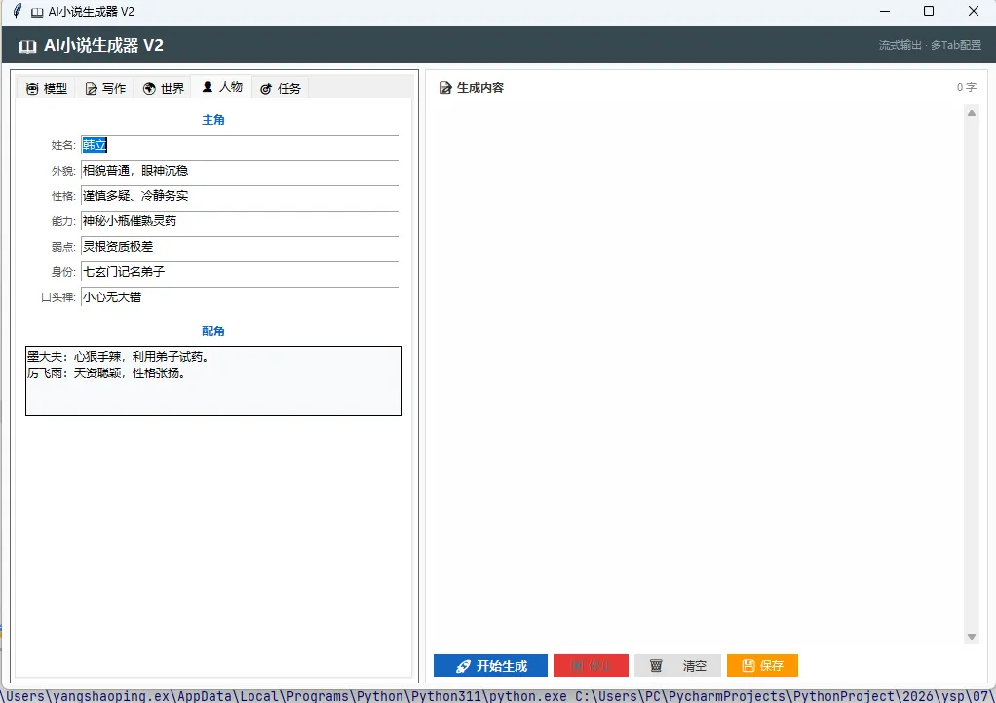The width and height of the screenshot is (996, 703).
Task: Switch to the 模型 tab
Action: click(47, 89)
